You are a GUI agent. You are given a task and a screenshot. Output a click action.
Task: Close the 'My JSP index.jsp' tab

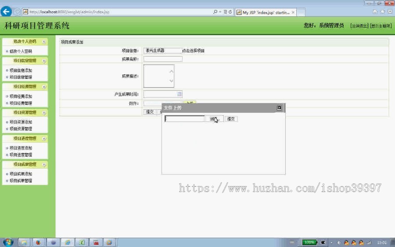point(293,12)
